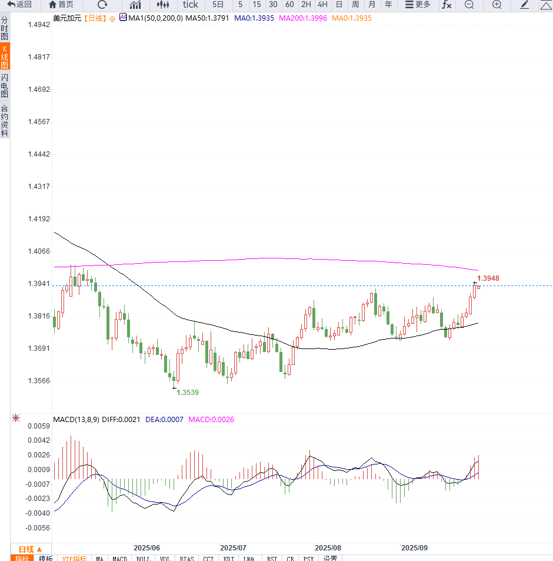Screen dimensions: 553x561
Task: Choose the BIAS indicator tab
Action: point(186,558)
